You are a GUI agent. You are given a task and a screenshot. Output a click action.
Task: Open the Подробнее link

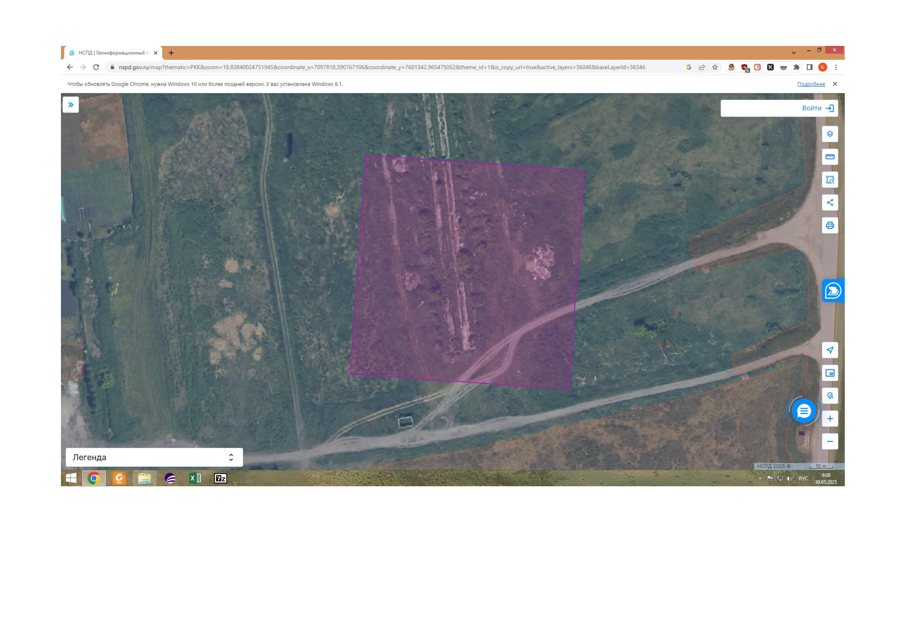pyautogui.click(x=811, y=84)
